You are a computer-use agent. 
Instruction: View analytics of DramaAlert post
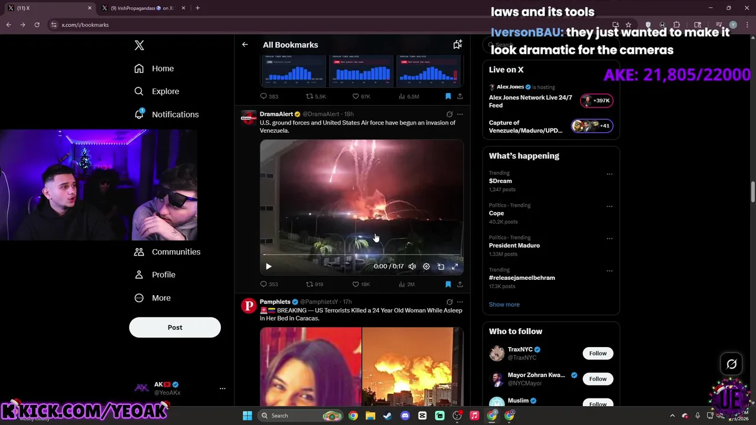click(x=407, y=285)
